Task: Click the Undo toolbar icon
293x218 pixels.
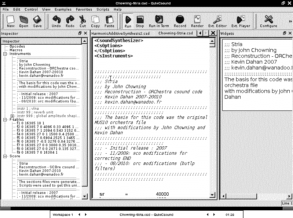Action: click(x=56, y=21)
